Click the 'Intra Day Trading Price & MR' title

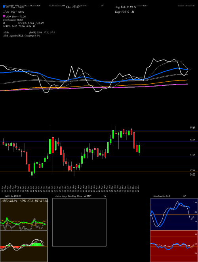coord(73,196)
